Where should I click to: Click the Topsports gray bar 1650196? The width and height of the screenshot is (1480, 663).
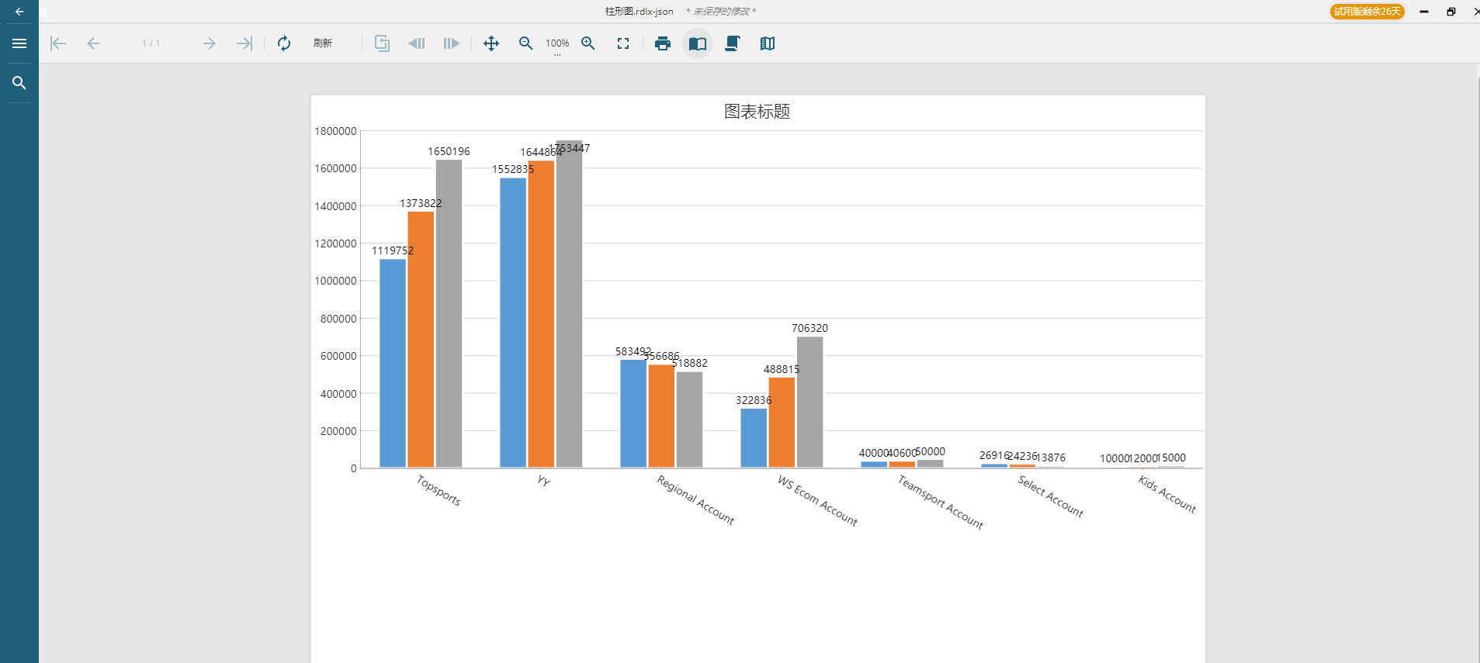coord(449,313)
